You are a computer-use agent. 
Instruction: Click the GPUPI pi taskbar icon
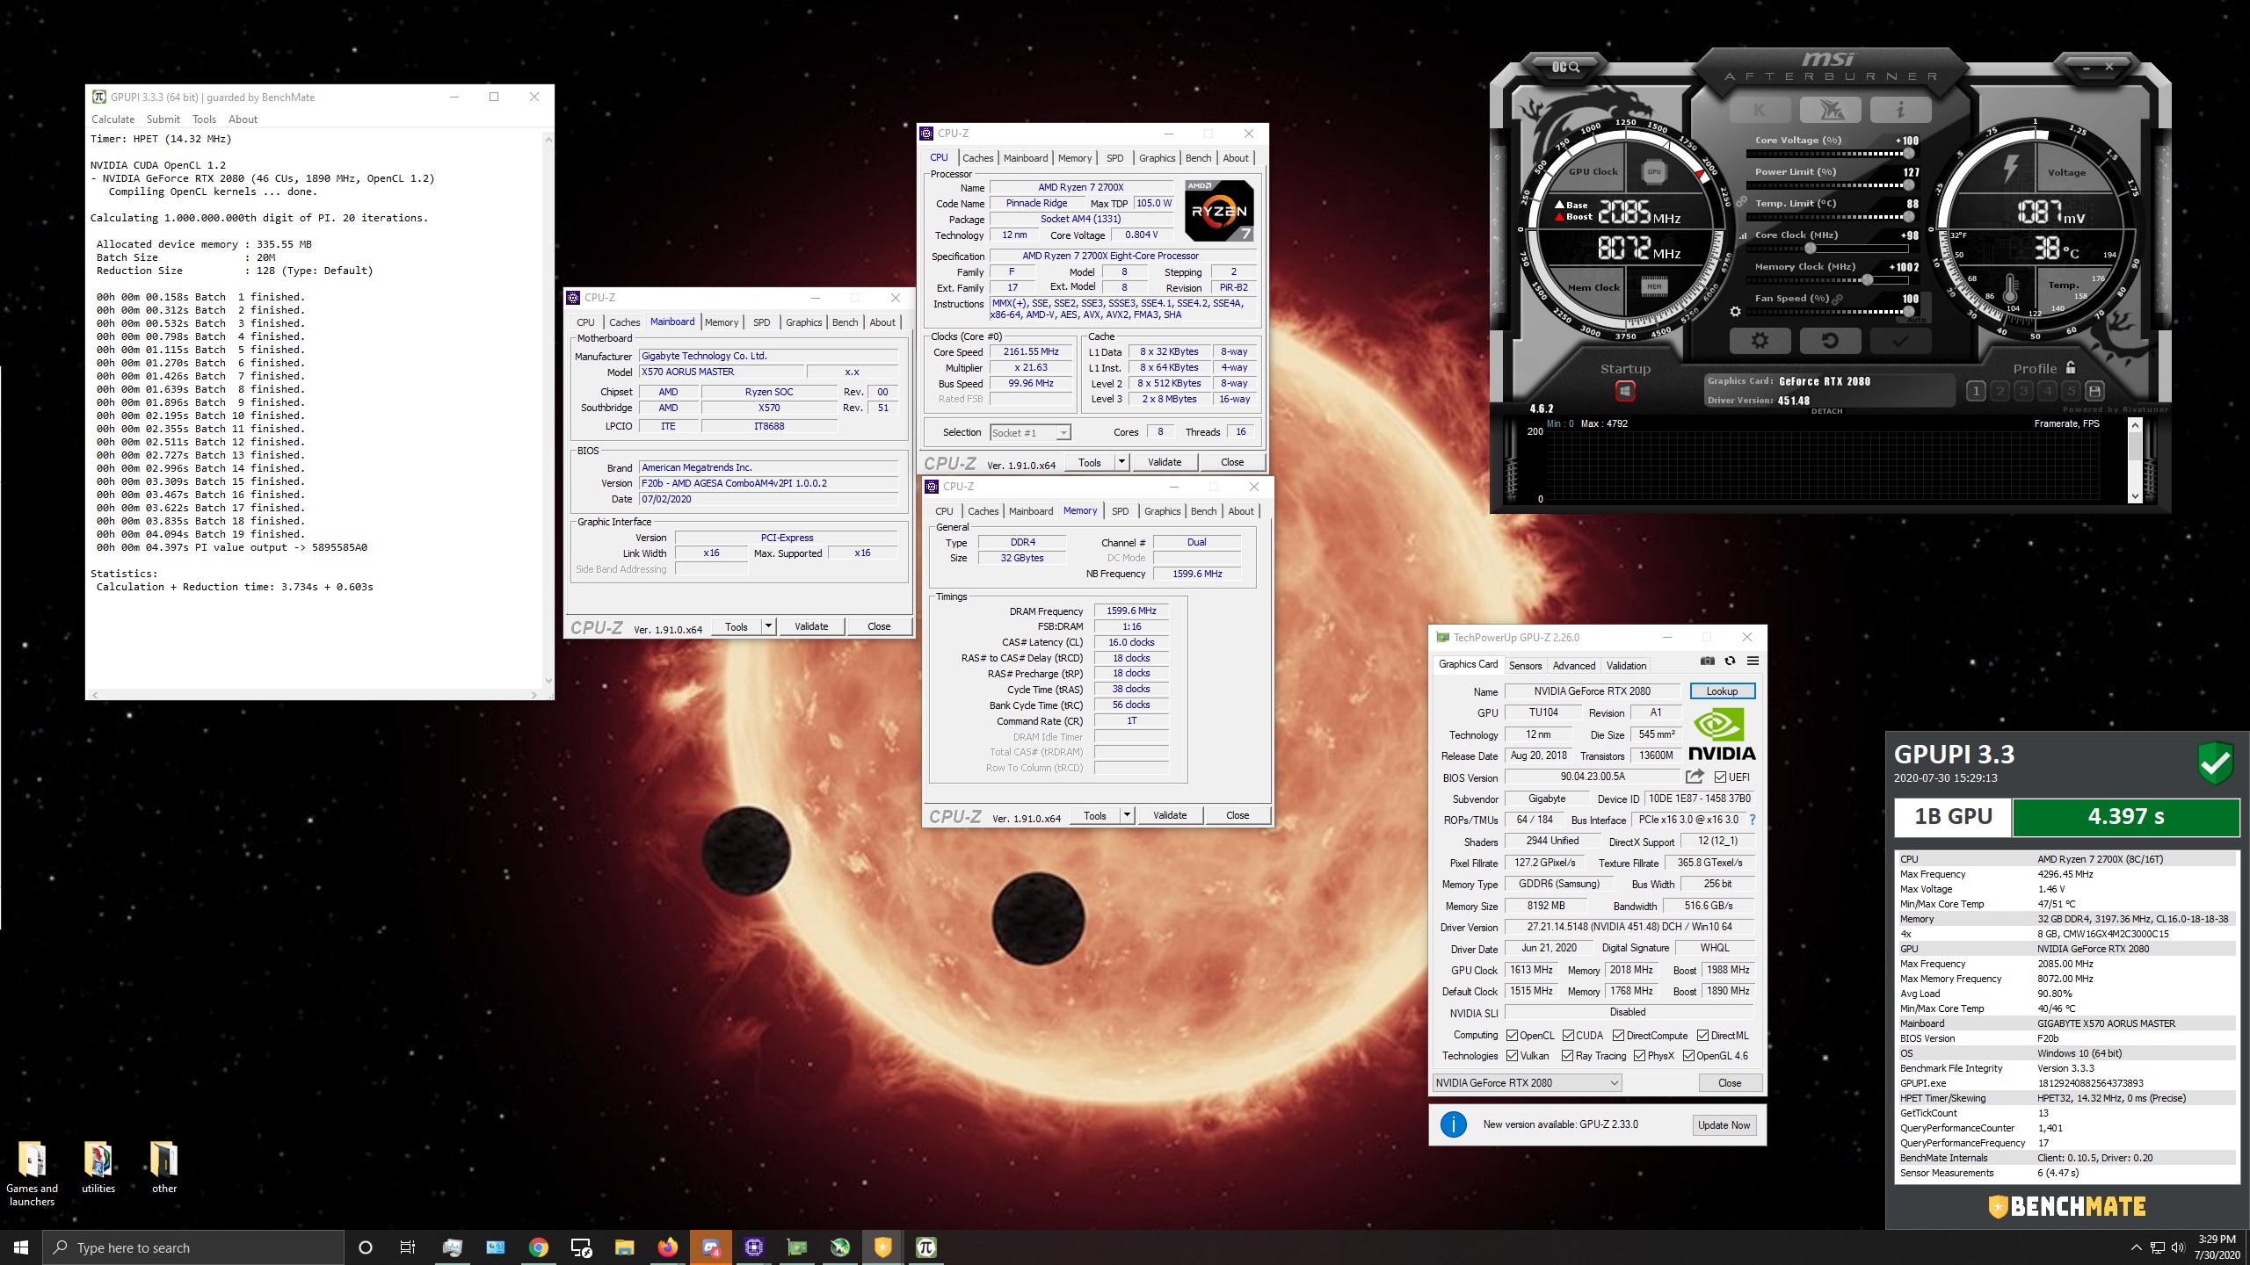926,1247
